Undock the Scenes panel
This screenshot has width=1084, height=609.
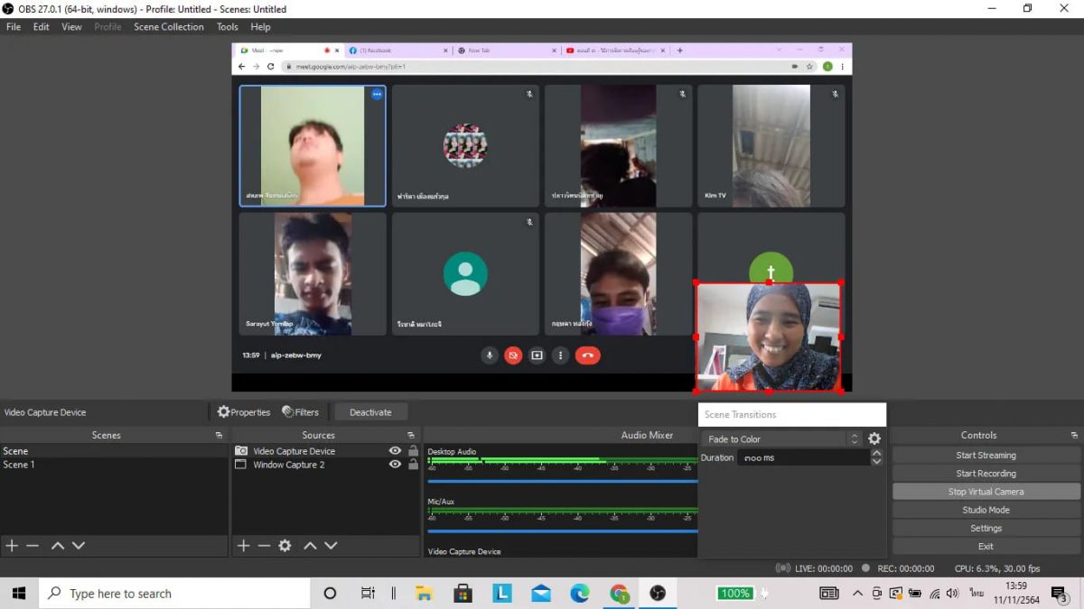point(219,435)
